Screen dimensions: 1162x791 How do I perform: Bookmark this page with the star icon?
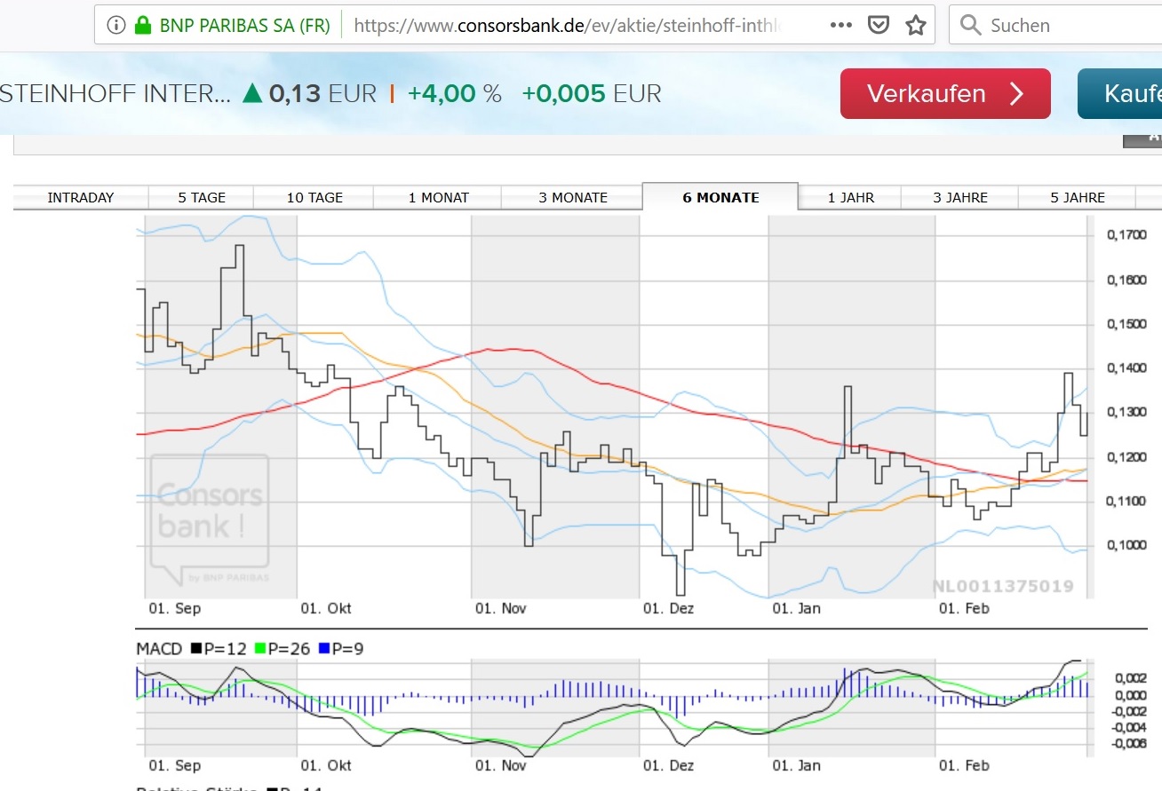(x=914, y=25)
